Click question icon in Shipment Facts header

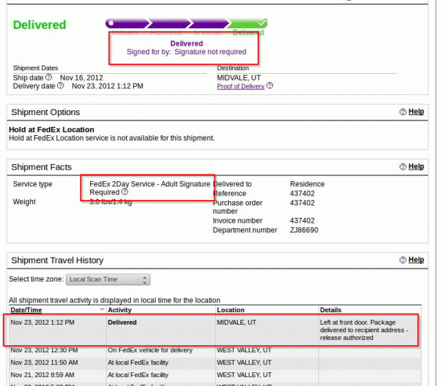pos(402,167)
